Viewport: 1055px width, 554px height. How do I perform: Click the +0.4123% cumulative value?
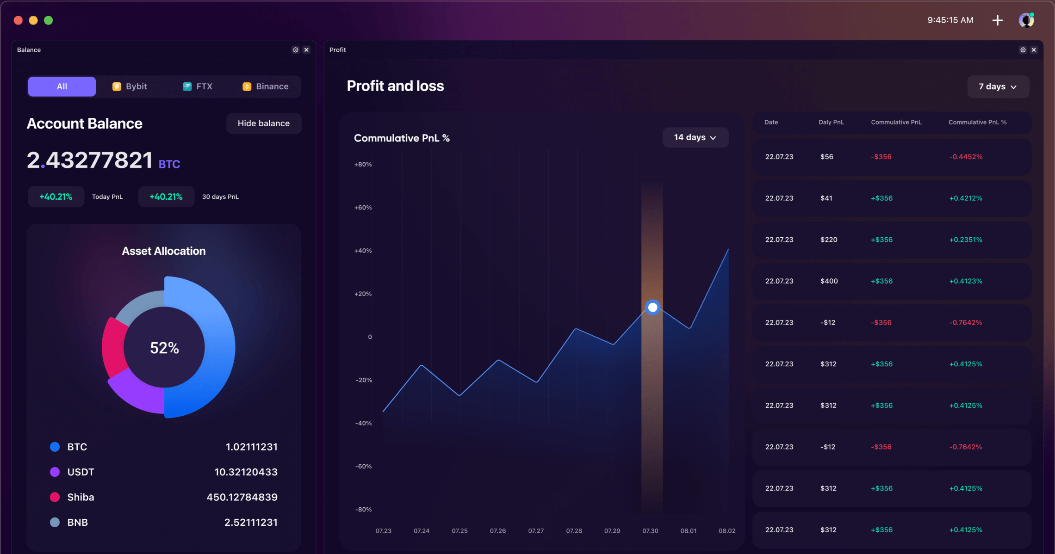click(x=966, y=281)
